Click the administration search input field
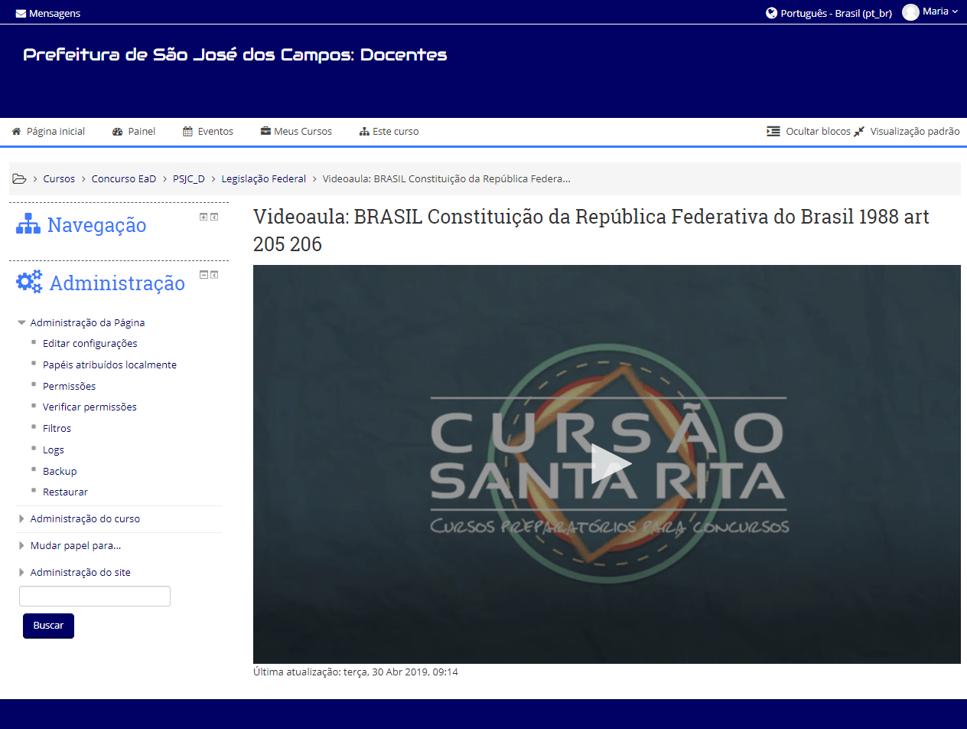967x729 pixels. [95, 596]
